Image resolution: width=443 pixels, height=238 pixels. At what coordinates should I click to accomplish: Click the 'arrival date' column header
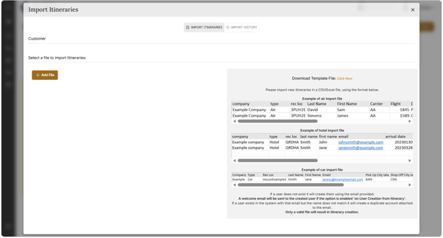(395, 137)
